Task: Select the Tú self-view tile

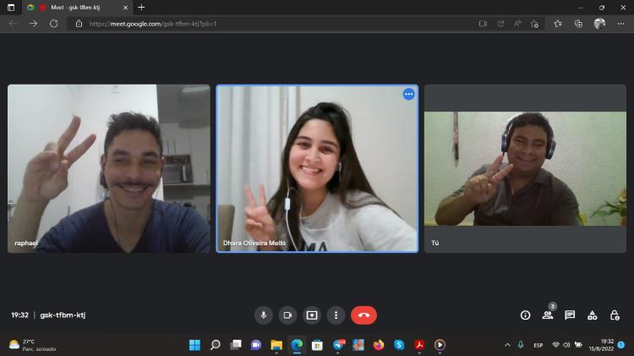Action: point(525,168)
